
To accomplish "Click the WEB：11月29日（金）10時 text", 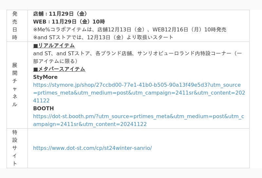I will pyautogui.click(x=69, y=22).
